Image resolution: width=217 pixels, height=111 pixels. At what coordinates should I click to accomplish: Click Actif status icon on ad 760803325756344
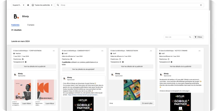tap(111, 53)
